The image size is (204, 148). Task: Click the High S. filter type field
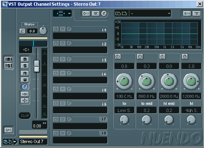pos(191,110)
